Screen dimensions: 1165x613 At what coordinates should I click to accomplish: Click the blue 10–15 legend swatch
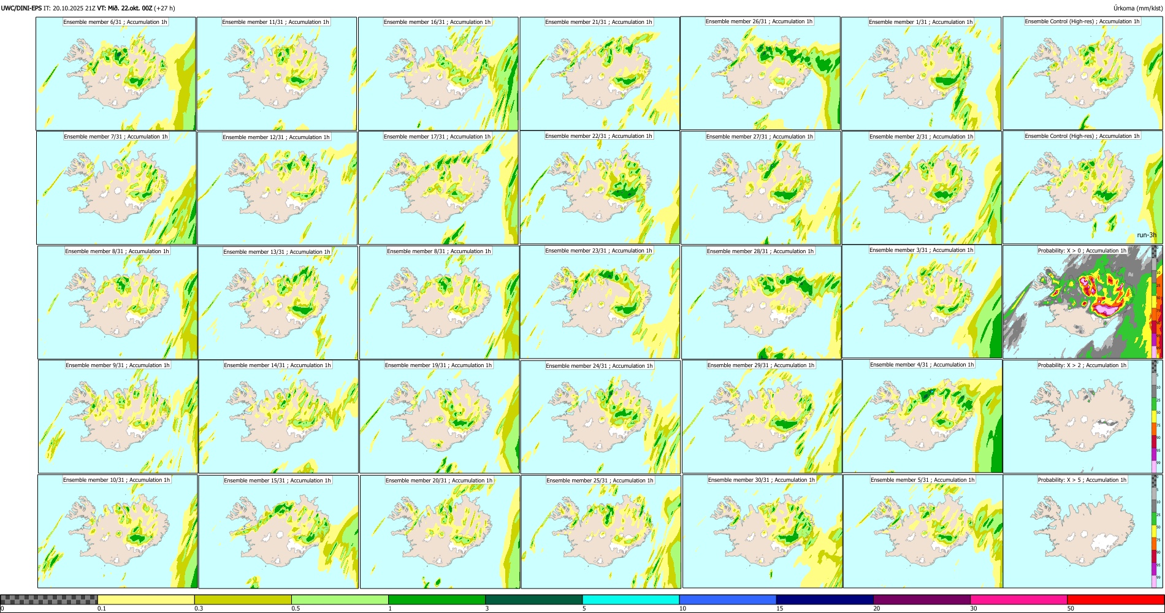click(728, 600)
